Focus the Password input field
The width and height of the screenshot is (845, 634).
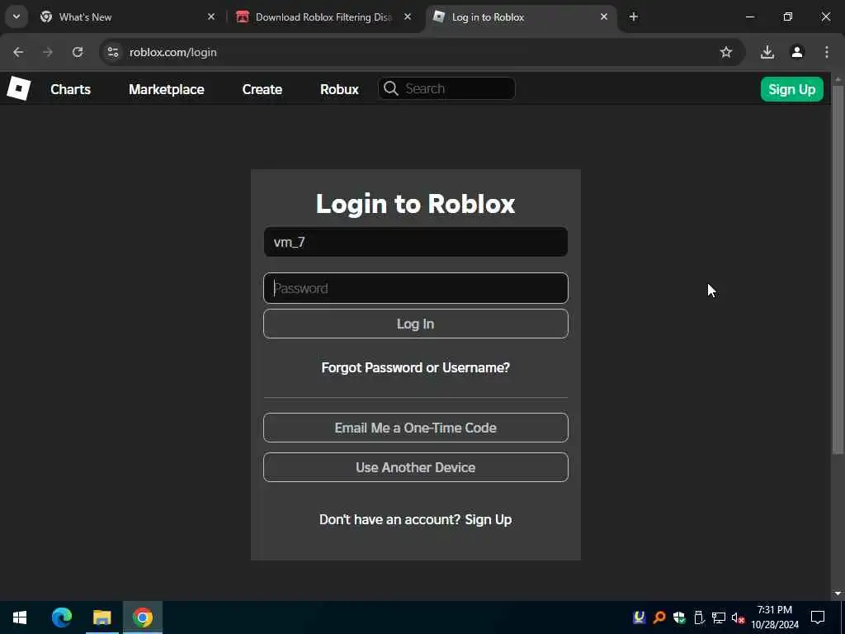click(x=416, y=288)
